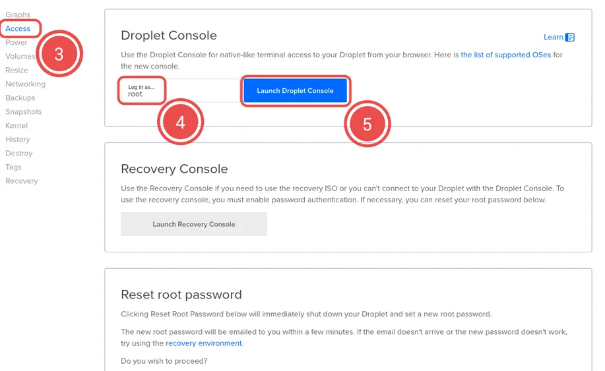This screenshot has width=605, height=371.
Task: Go to Tags in sidebar
Action: click(x=13, y=167)
